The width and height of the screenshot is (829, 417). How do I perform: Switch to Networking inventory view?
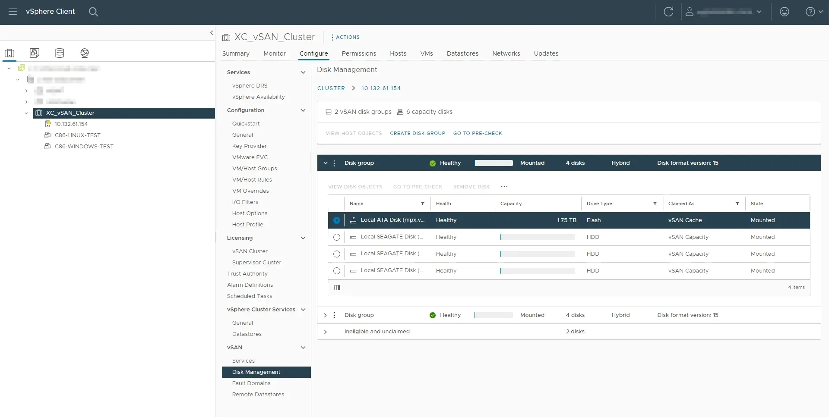click(x=85, y=53)
